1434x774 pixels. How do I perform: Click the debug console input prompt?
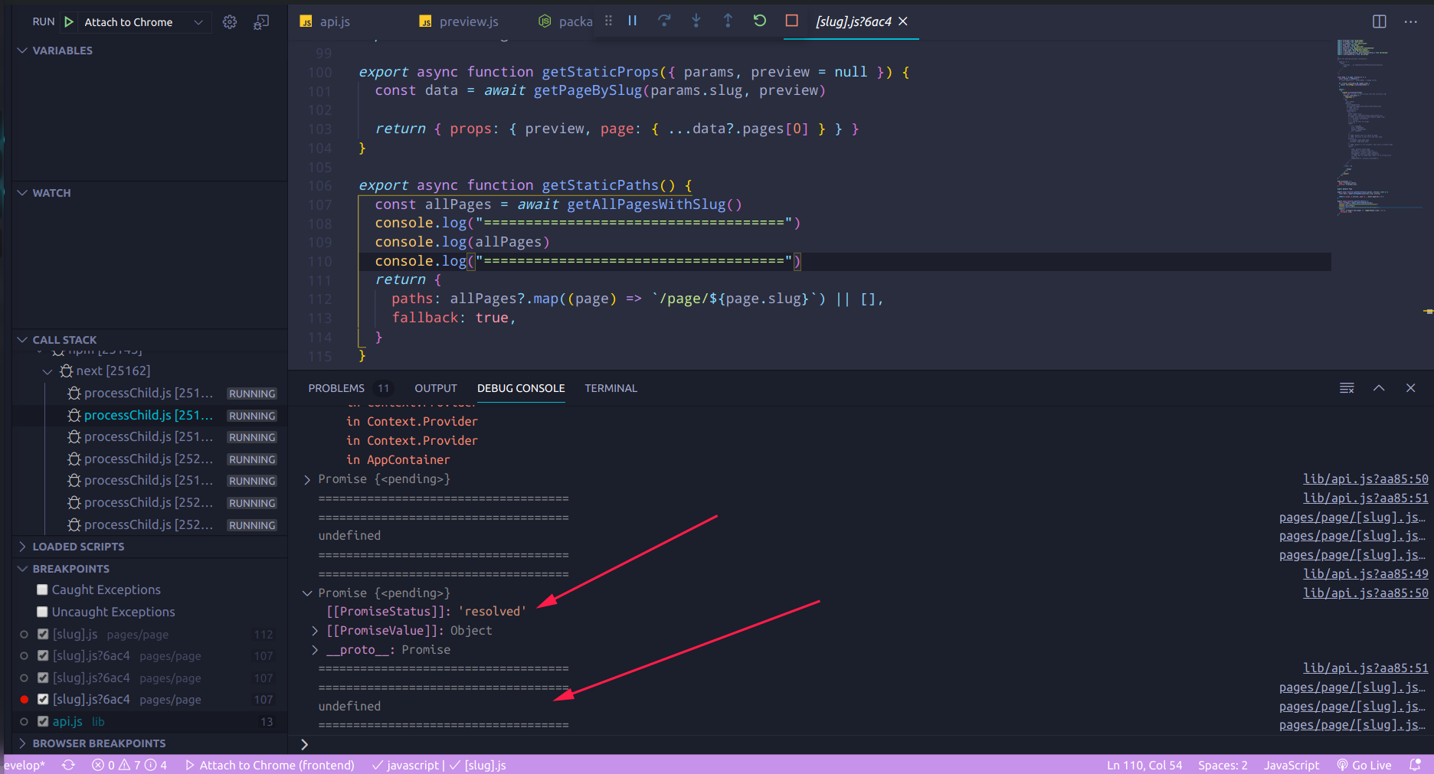(x=866, y=745)
